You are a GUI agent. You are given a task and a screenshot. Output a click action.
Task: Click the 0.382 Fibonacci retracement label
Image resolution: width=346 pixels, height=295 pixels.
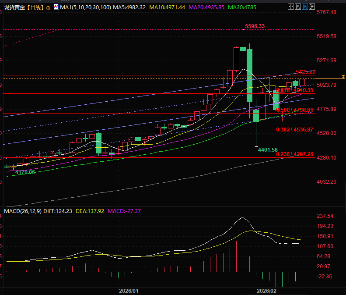point(294,130)
